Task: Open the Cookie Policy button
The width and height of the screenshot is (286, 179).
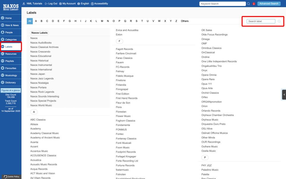Action: tap(11, 177)
